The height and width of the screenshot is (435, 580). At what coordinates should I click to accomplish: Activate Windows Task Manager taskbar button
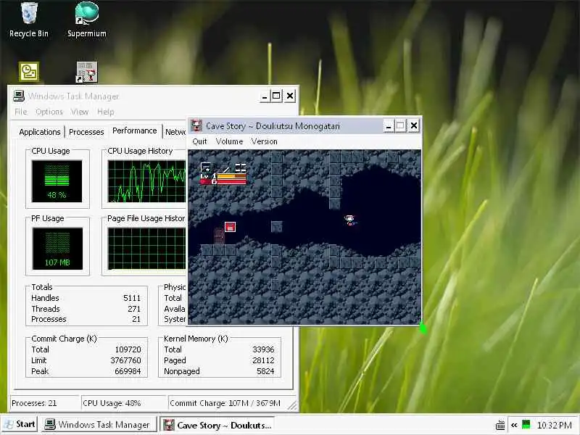point(98,425)
